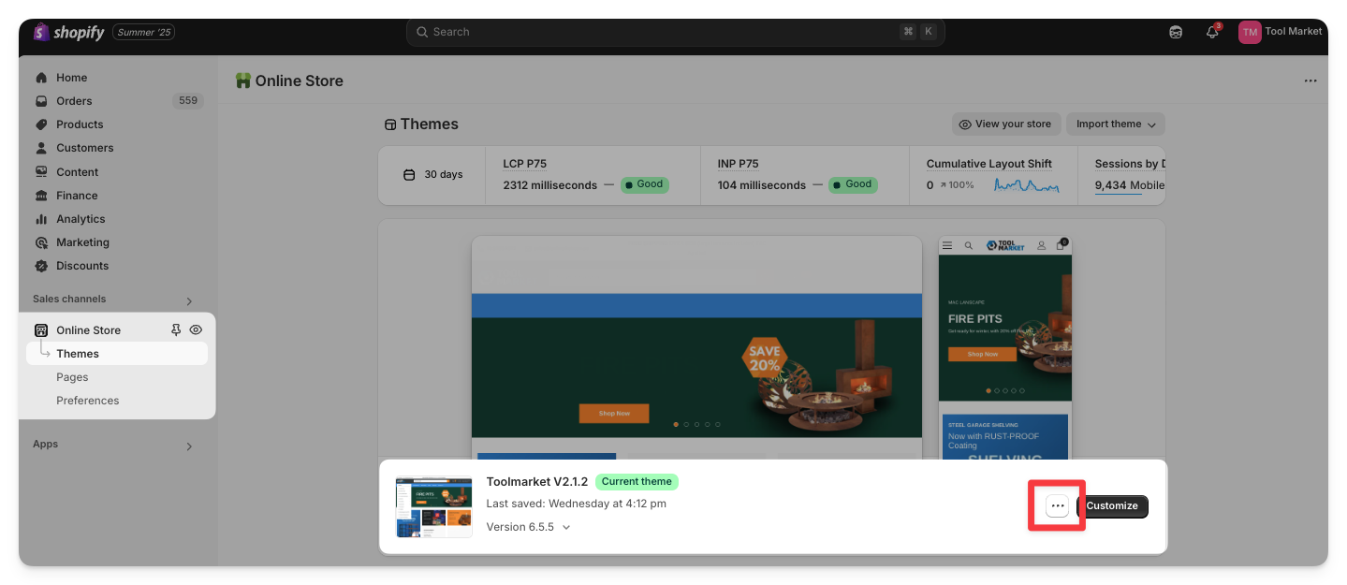Viewport: 1347px width, 585px height.
Task: View store via Online Store eye icon
Action: [196, 330]
